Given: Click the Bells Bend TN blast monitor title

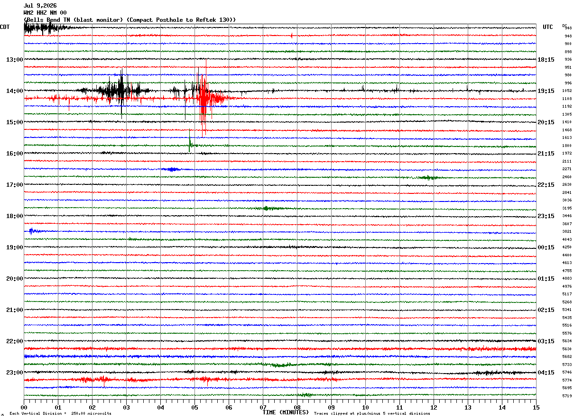Looking at the screenshot, I should coord(130,20).
